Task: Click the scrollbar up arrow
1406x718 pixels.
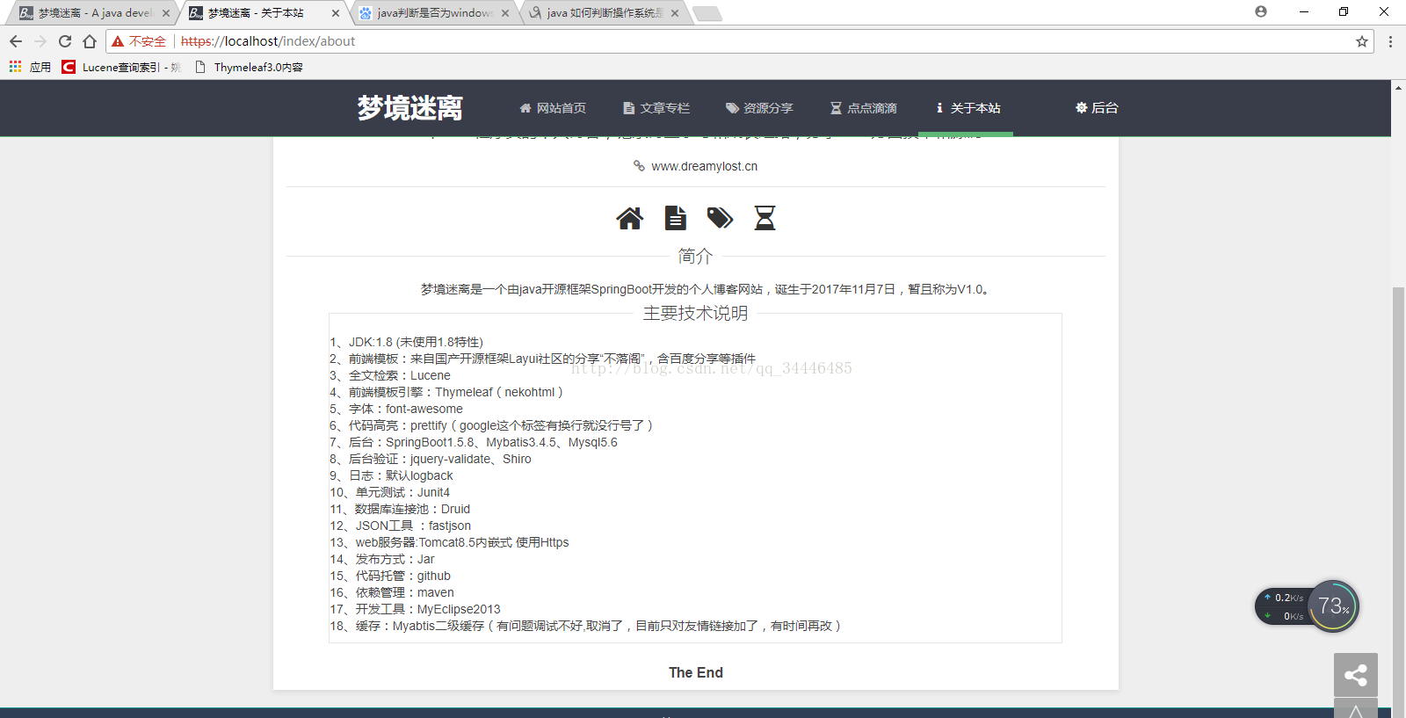Action: 1398,87
